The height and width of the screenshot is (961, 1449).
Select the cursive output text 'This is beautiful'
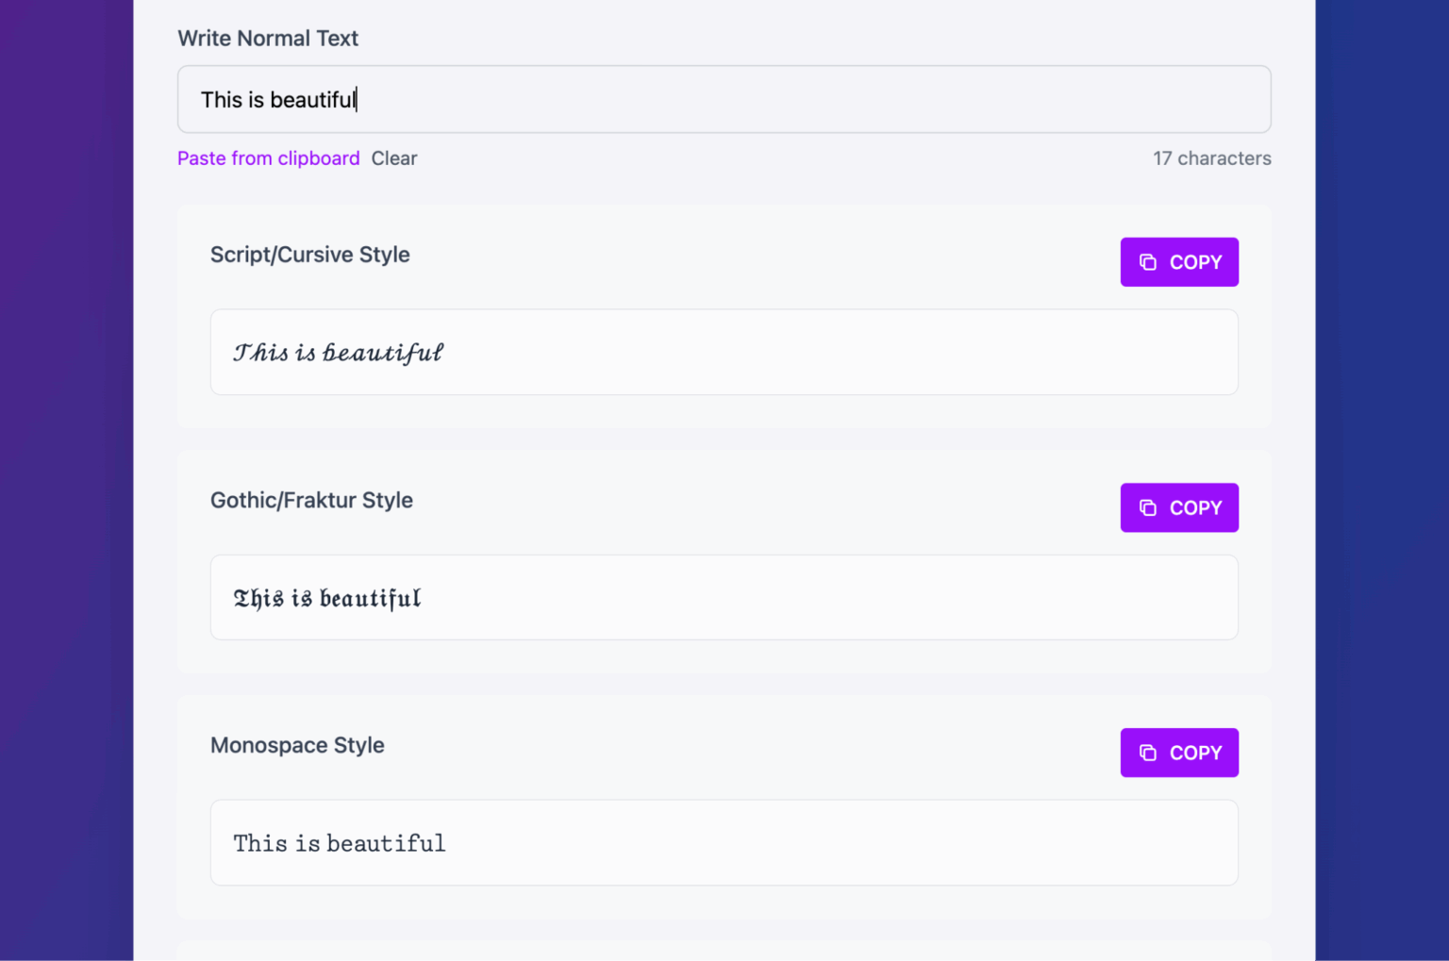coord(337,352)
